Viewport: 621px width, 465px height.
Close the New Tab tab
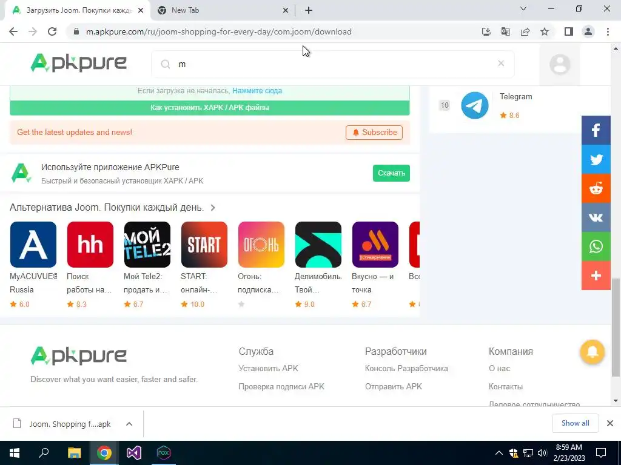(x=286, y=11)
